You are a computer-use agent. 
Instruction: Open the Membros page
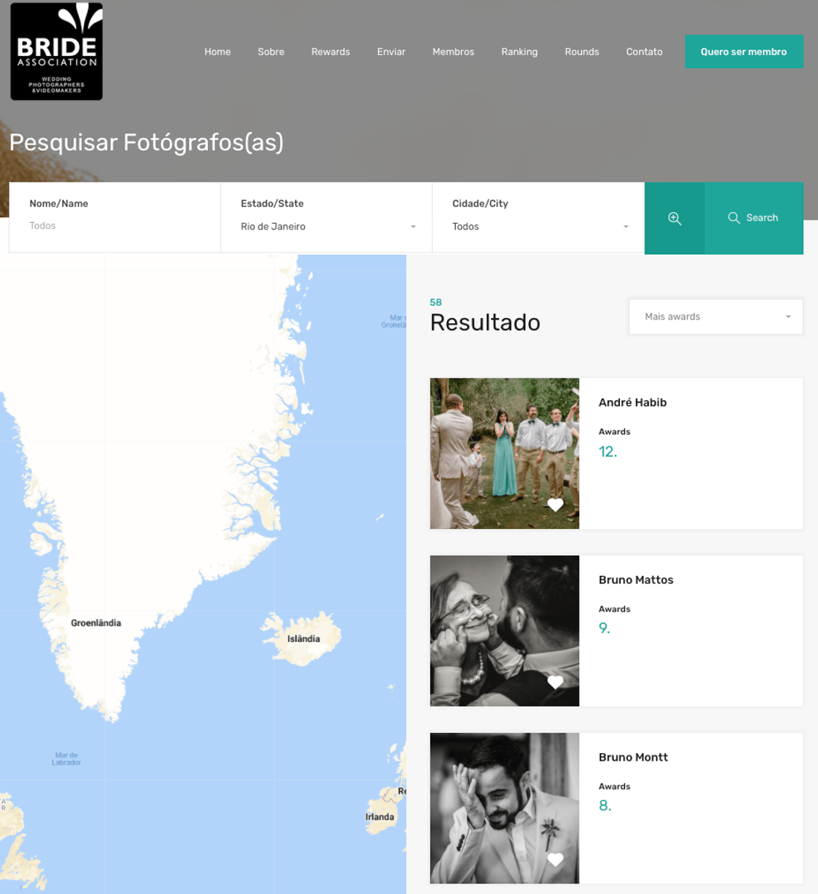tap(453, 51)
